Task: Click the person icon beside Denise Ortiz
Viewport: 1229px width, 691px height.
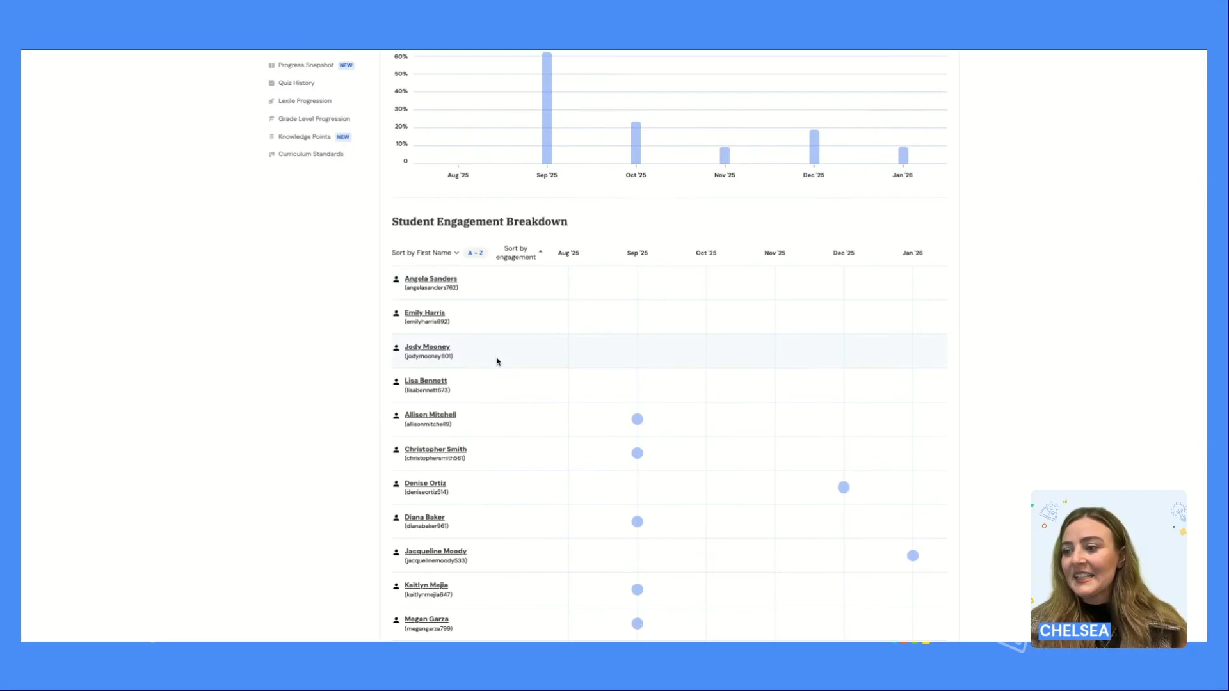Action: [x=396, y=484]
